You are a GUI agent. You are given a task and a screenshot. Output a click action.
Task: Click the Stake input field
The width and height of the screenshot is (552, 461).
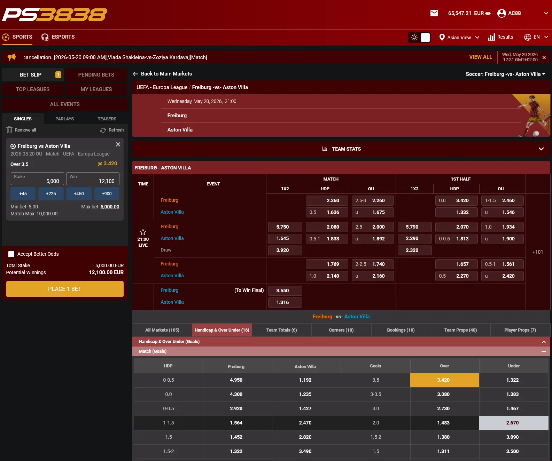tap(37, 179)
